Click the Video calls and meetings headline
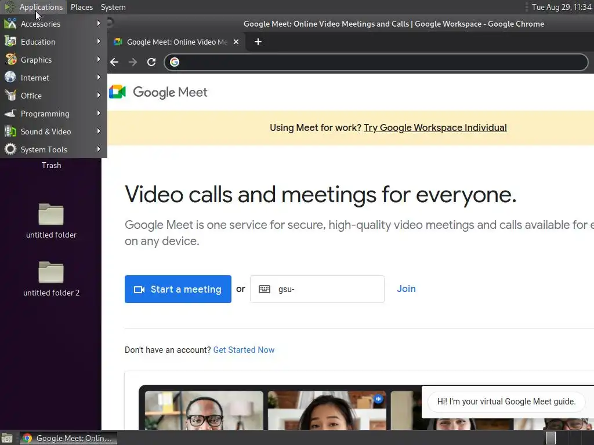Screen dimensions: 594x445 coord(320,195)
